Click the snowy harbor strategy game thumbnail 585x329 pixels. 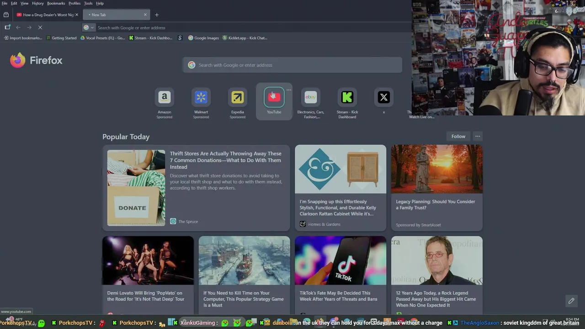[x=245, y=260]
